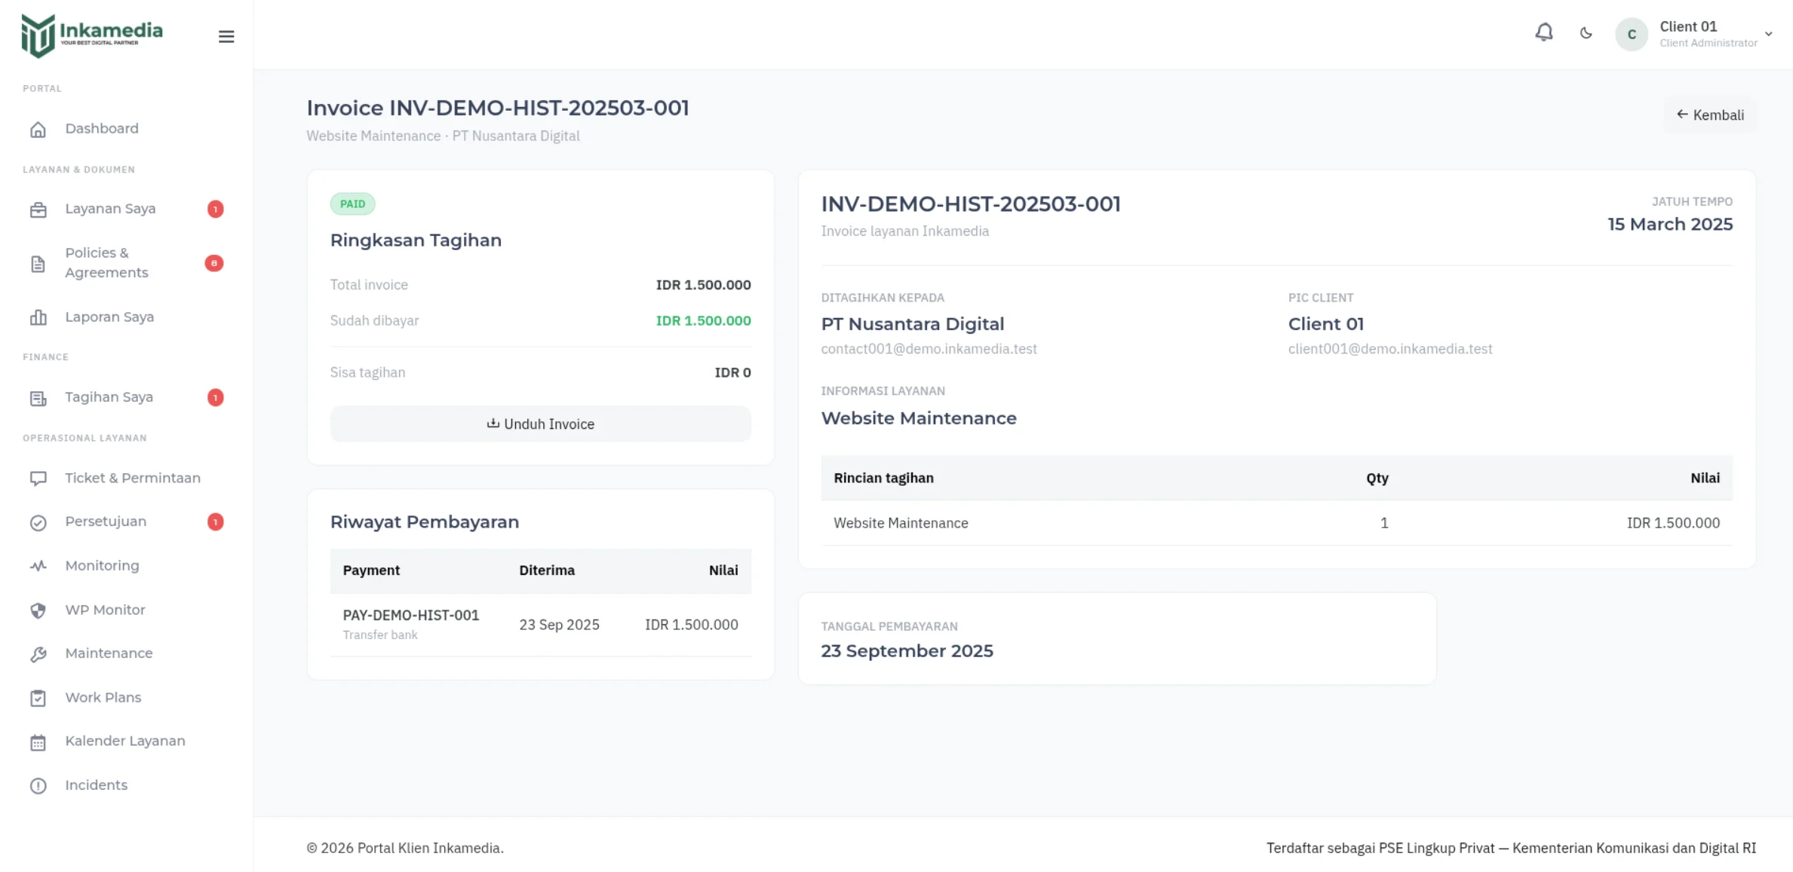
Task: Click red badge beside Persetujuan
Action: tap(215, 522)
